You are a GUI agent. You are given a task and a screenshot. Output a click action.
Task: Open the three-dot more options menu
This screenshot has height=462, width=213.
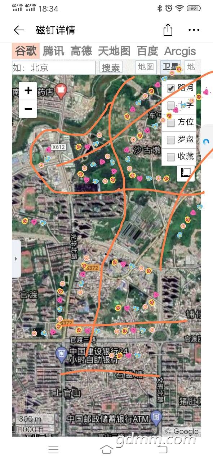pos(194,30)
